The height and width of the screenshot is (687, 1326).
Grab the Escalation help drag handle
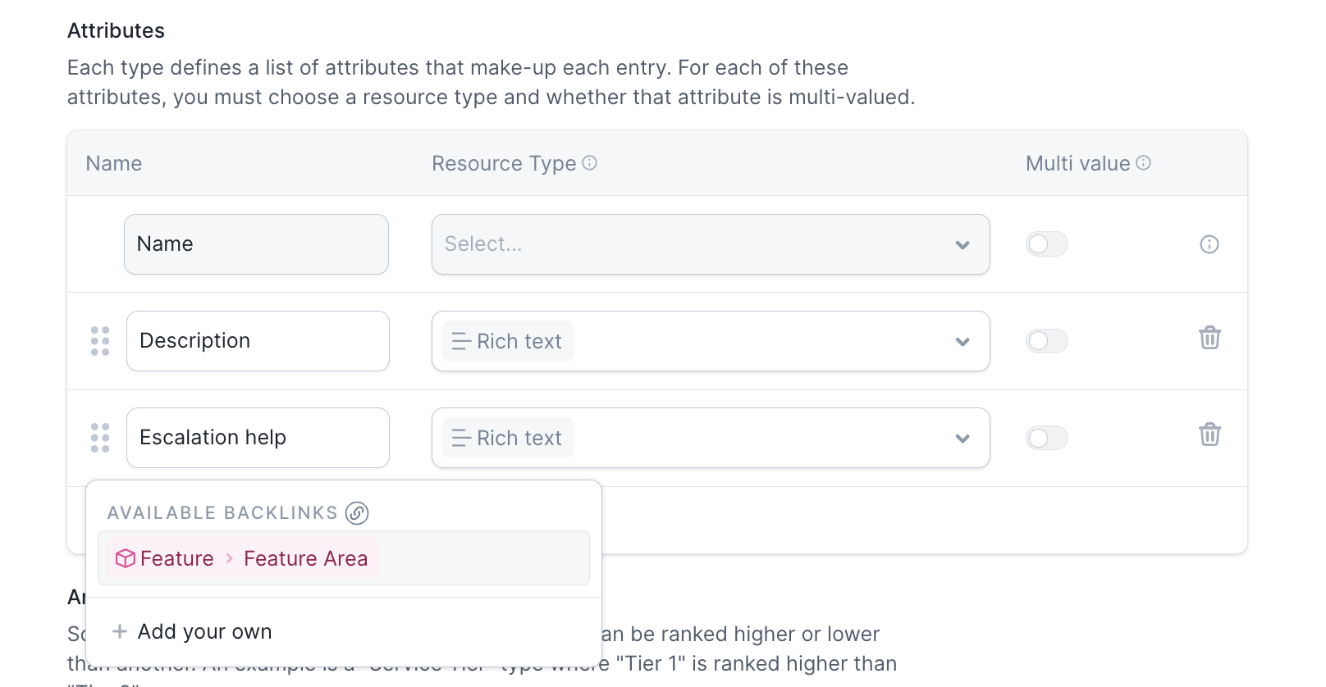[100, 438]
